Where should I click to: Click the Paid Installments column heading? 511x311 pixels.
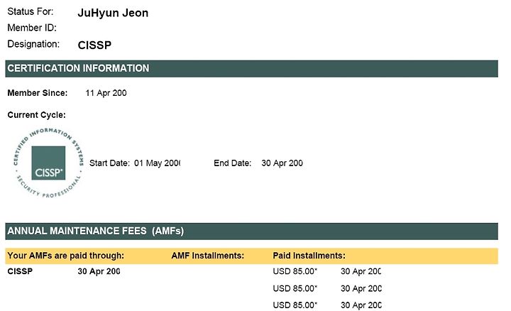coord(309,256)
